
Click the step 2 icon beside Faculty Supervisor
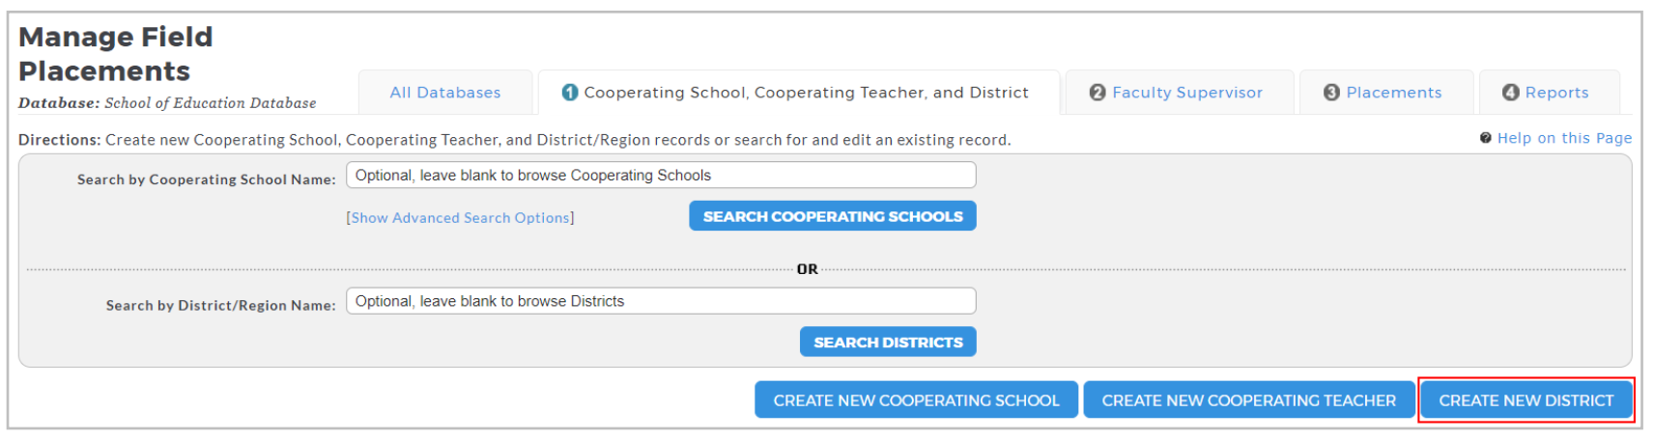tap(1098, 93)
